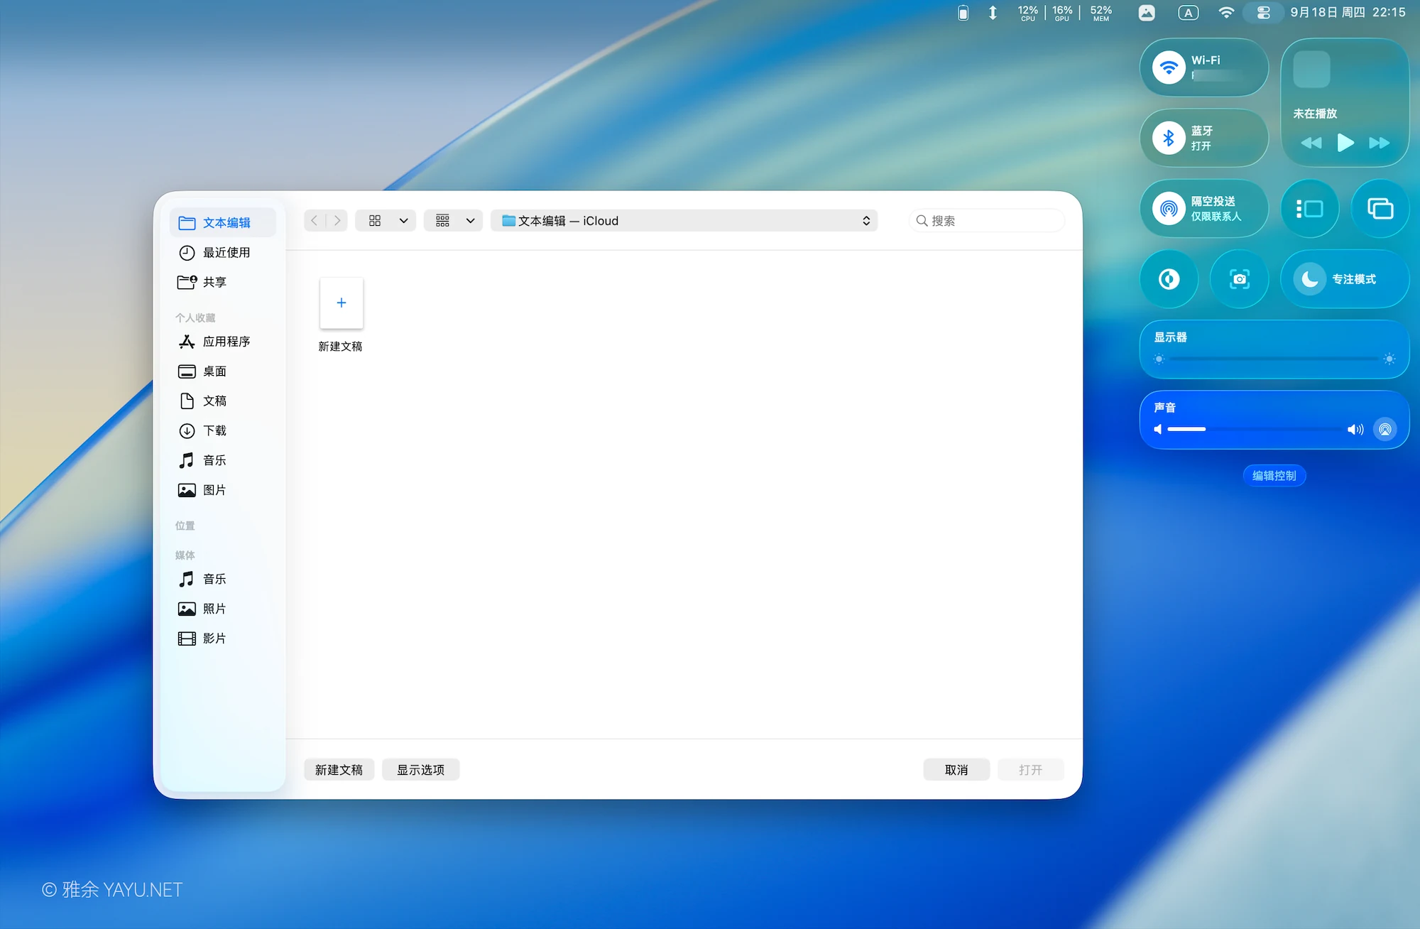Click the battery icon in menu bar
The width and height of the screenshot is (1420, 929).
point(963,12)
